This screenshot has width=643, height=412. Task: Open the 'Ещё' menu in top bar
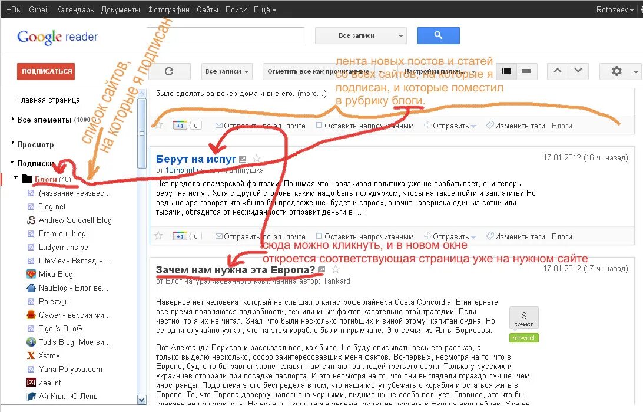pos(265,9)
